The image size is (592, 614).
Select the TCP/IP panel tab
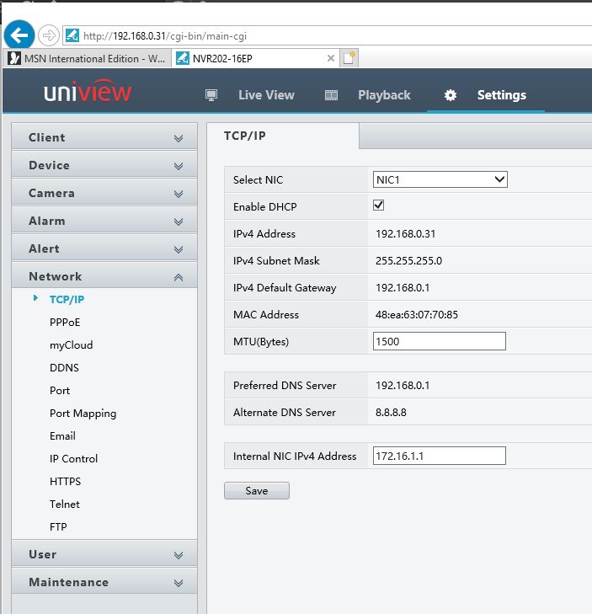282,136
